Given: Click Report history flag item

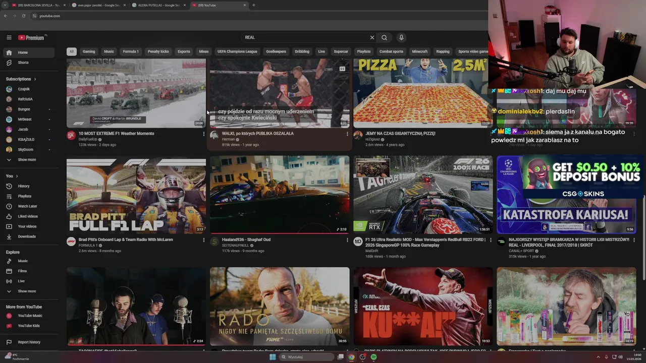Looking at the screenshot, I should 28,342.
